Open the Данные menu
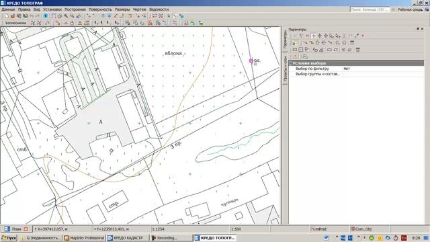 point(8,9)
